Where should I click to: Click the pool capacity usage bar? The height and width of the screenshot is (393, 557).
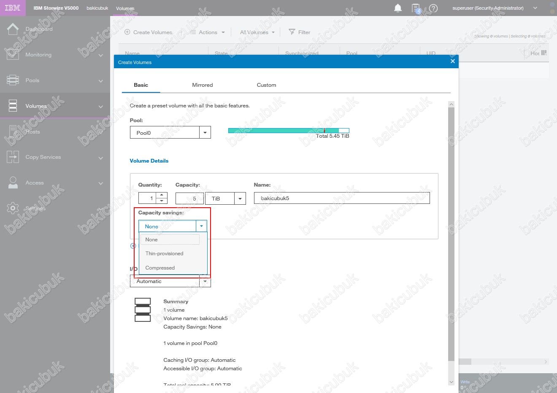(289, 130)
